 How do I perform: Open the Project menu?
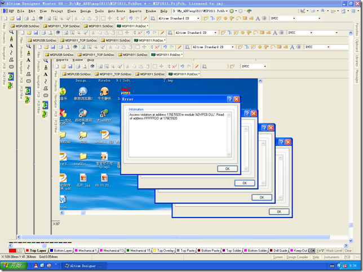coord(57,11)
